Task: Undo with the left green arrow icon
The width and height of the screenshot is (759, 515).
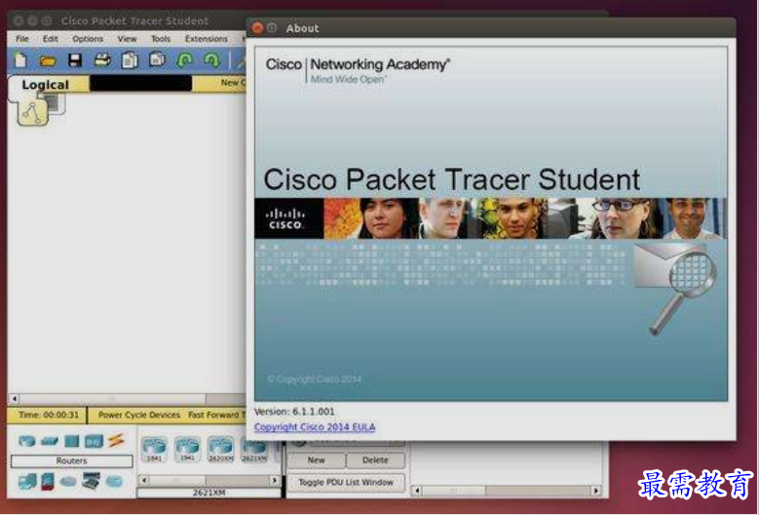Action: click(185, 60)
